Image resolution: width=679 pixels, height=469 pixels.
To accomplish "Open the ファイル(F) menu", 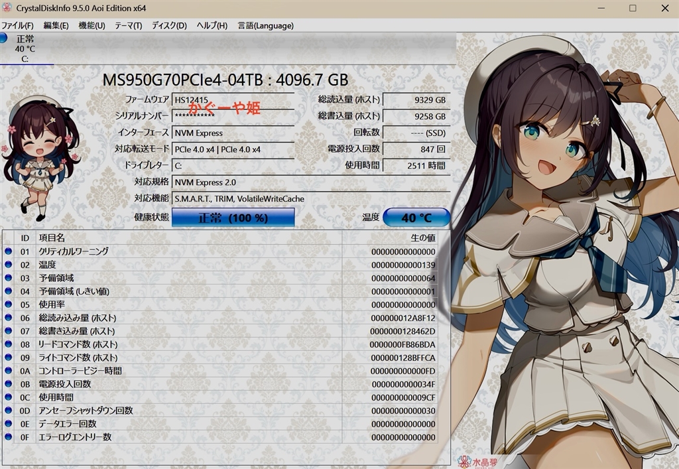I will point(17,25).
